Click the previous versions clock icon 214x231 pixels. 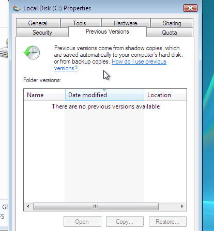tap(32, 53)
